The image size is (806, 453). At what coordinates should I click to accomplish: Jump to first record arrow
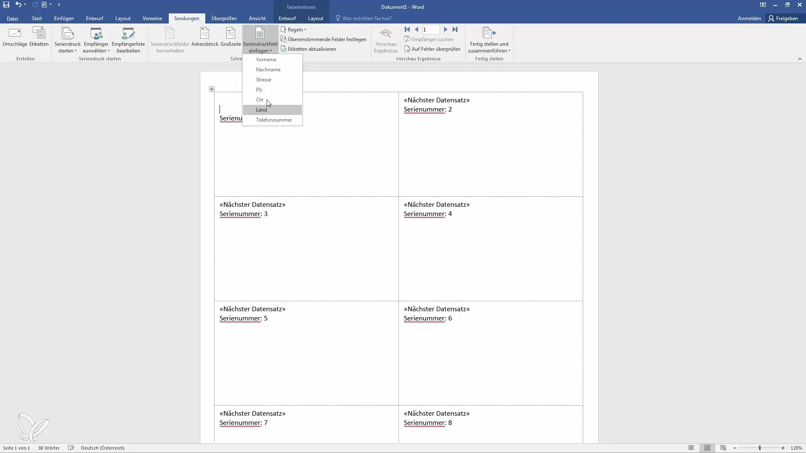pyautogui.click(x=407, y=30)
